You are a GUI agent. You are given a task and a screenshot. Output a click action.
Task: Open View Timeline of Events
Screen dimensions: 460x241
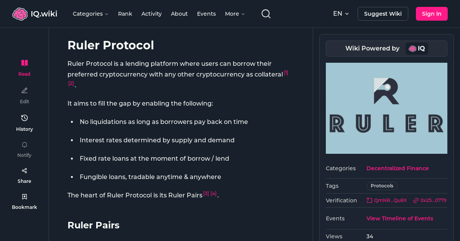click(x=400, y=218)
